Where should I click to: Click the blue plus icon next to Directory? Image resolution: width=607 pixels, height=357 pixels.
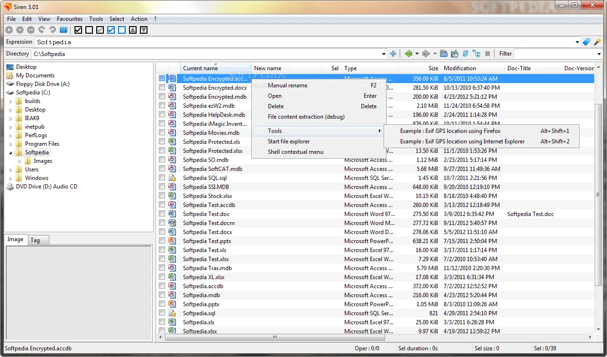click(393, 54)
